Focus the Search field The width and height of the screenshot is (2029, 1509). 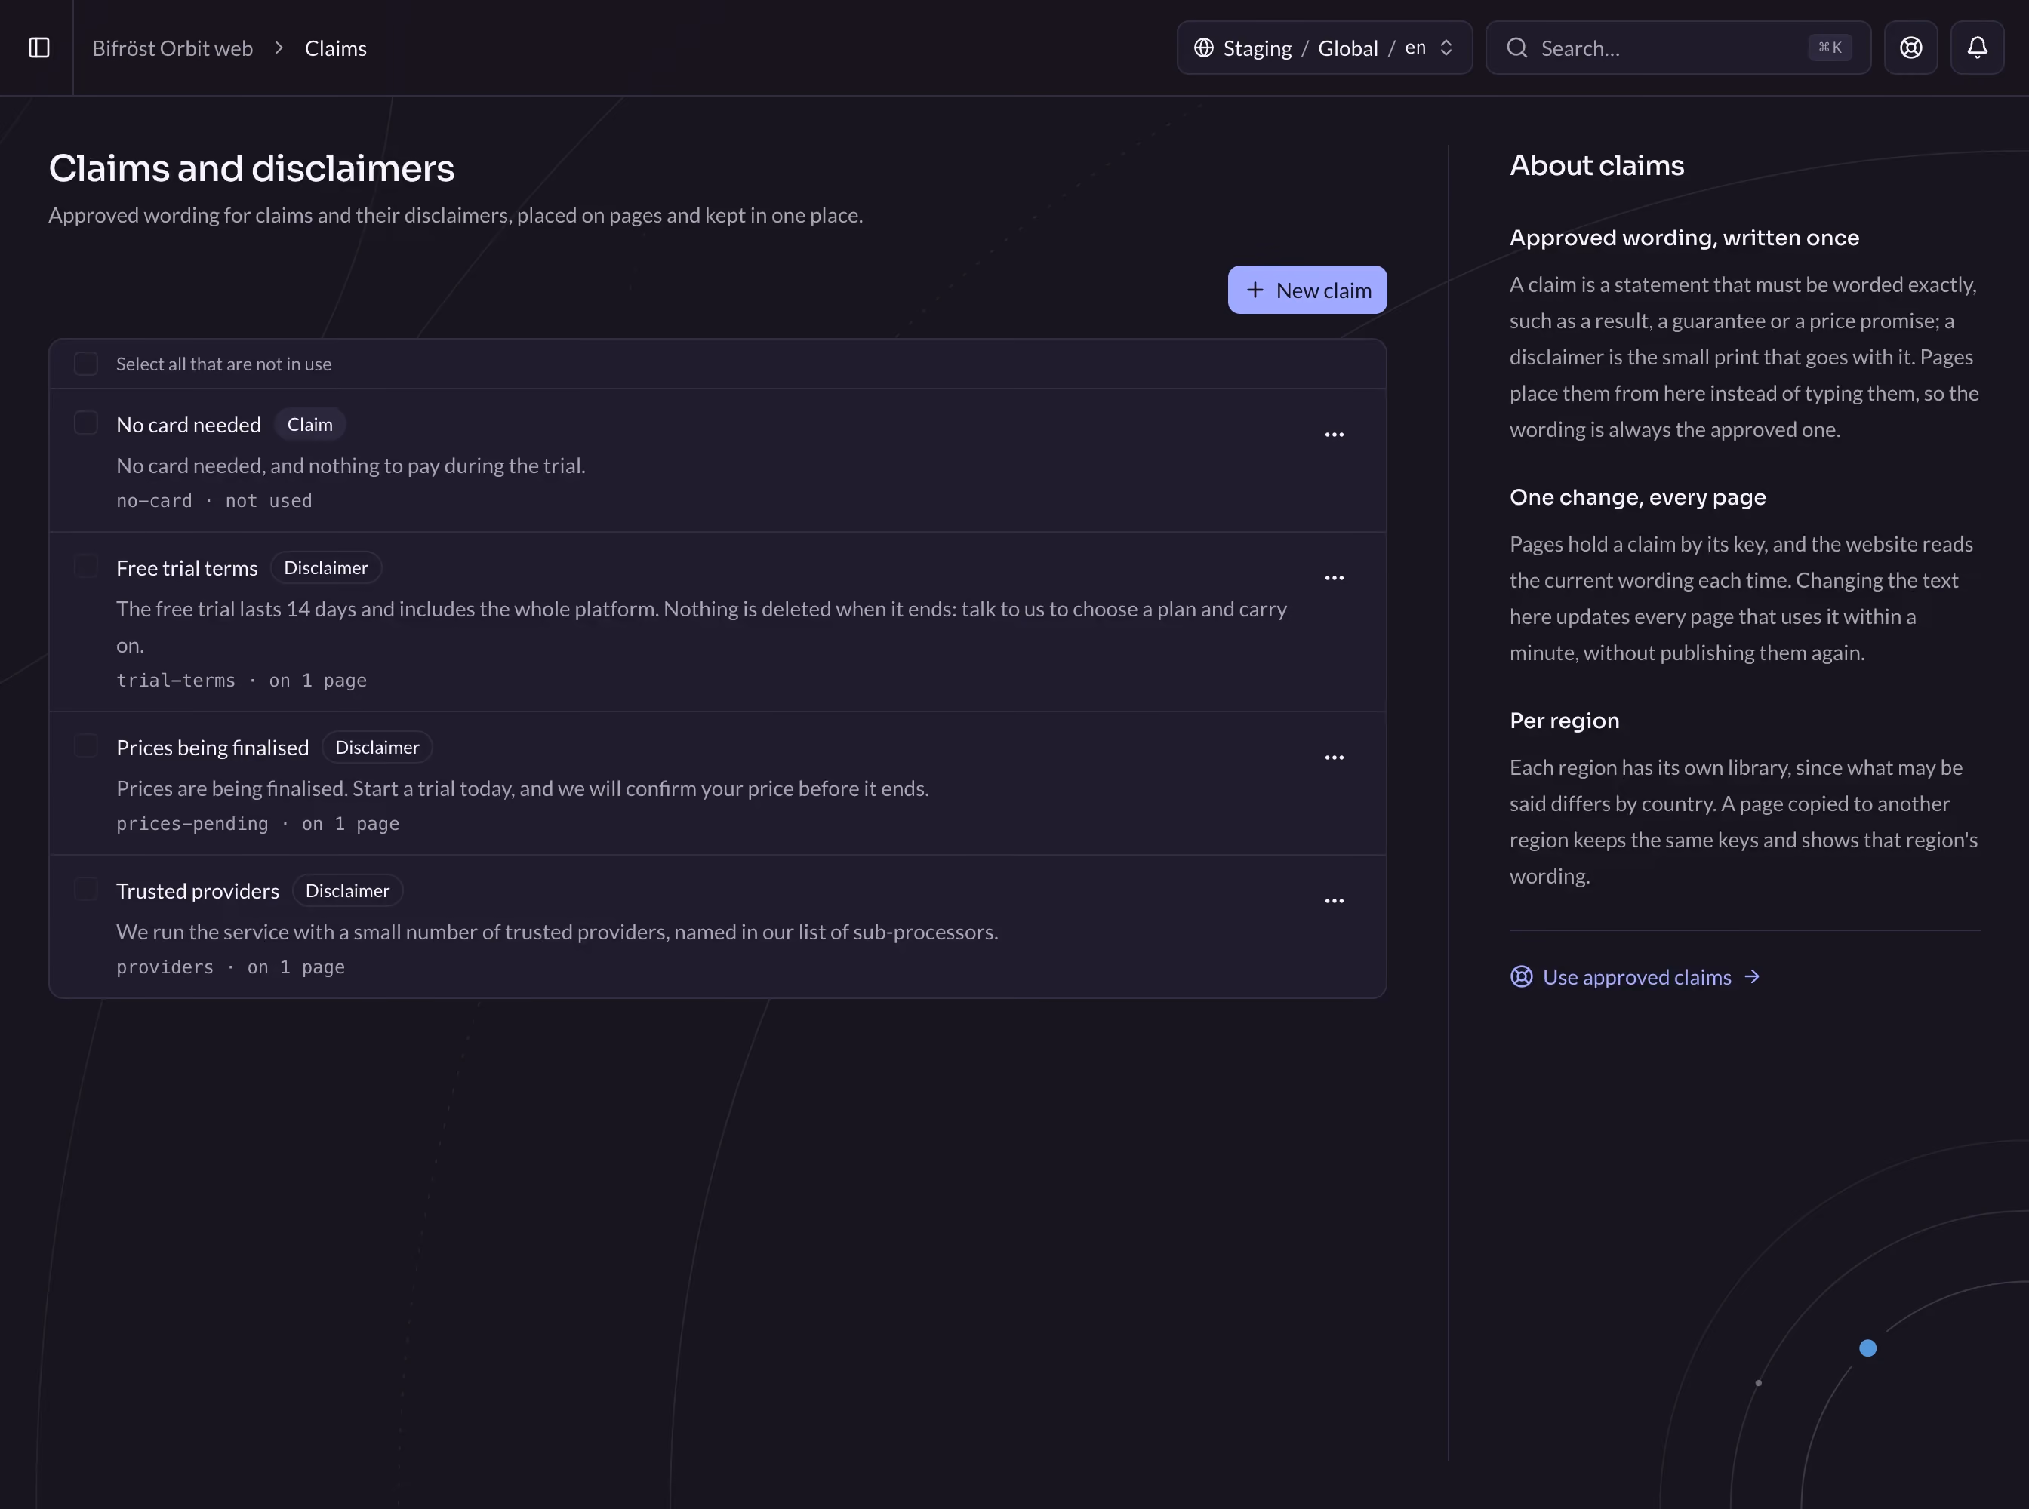tap(1678, 48)
